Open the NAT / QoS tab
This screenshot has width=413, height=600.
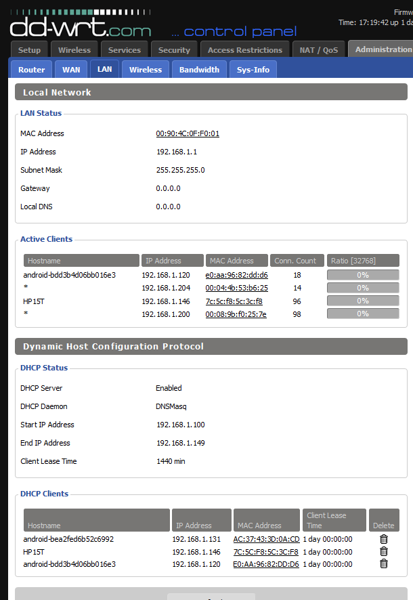coord(318,50)
